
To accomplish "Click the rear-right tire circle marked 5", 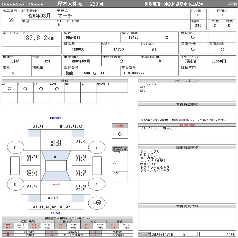I will [96, 184].
